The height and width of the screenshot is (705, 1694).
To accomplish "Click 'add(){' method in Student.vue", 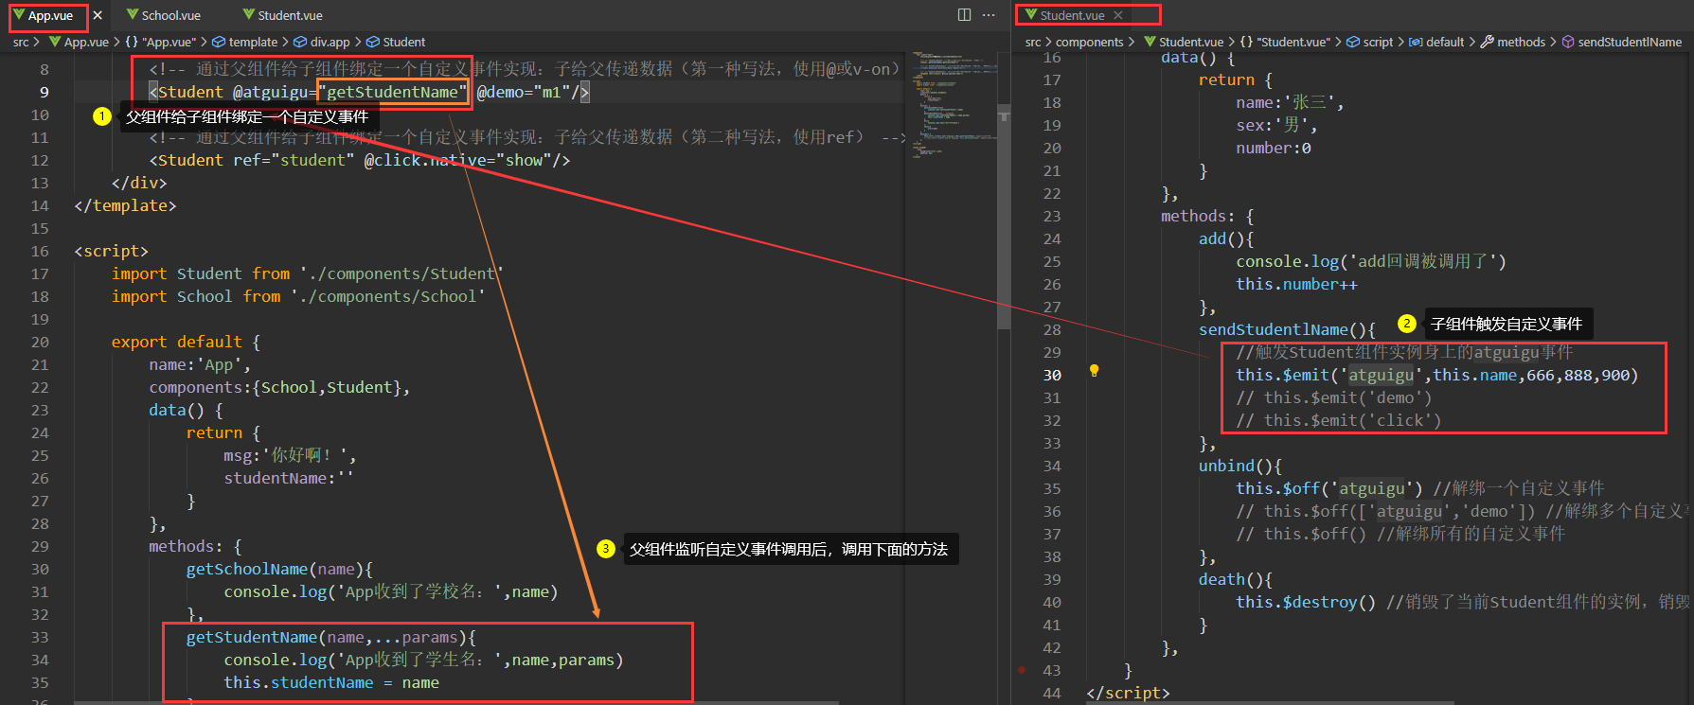I will [1226, 238].
